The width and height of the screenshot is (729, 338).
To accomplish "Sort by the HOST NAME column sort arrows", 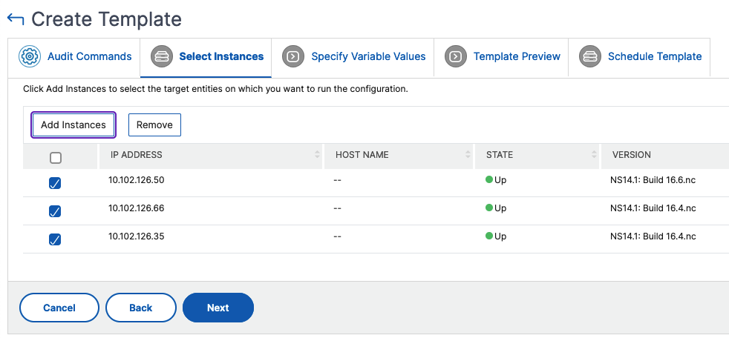I will (x=468, y=155).
